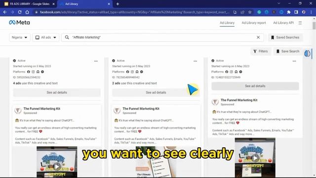Reload the Ad Library page

coord(20,12)
